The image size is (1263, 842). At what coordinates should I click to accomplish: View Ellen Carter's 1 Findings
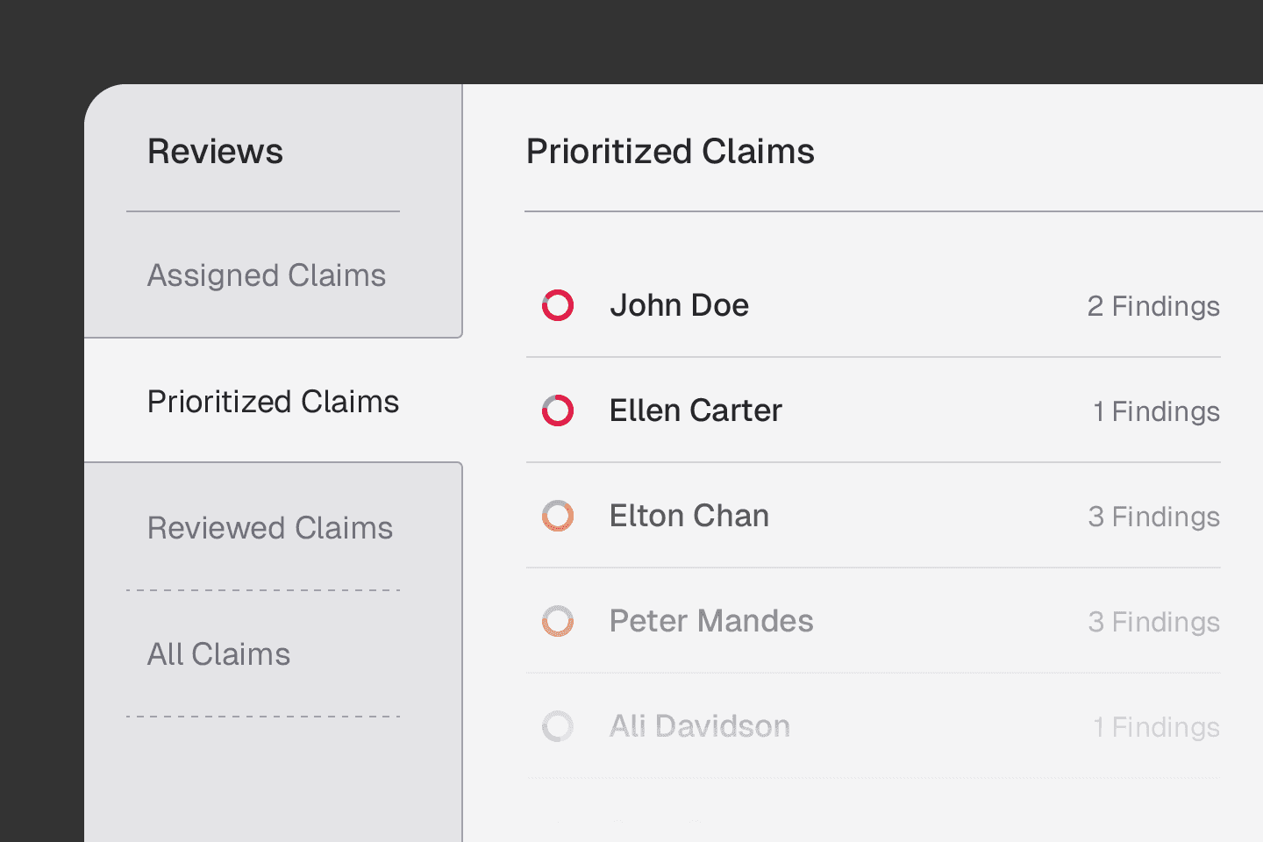tap(1156, 411)
